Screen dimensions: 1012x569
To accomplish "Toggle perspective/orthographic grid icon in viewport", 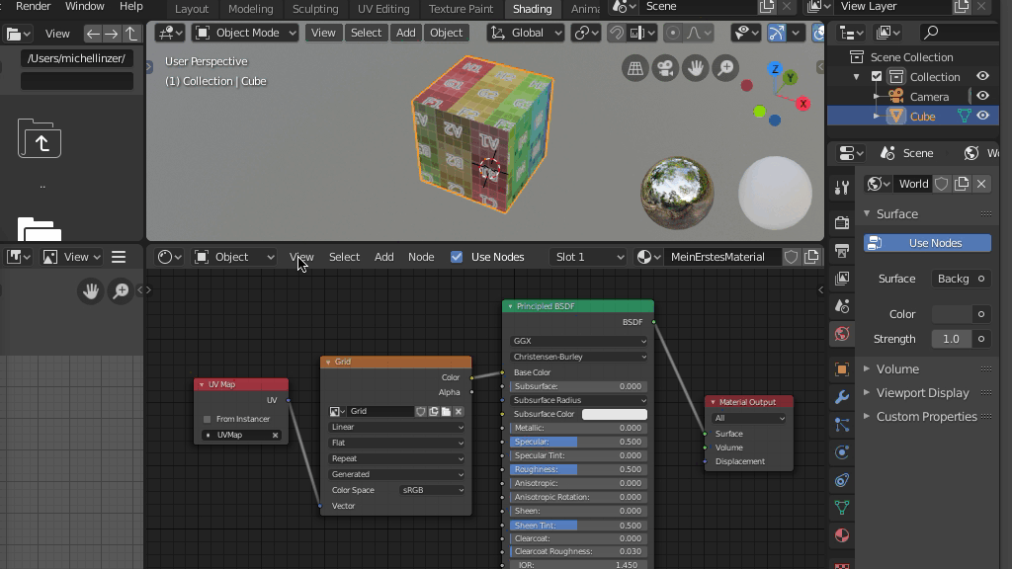I will 634,68.
